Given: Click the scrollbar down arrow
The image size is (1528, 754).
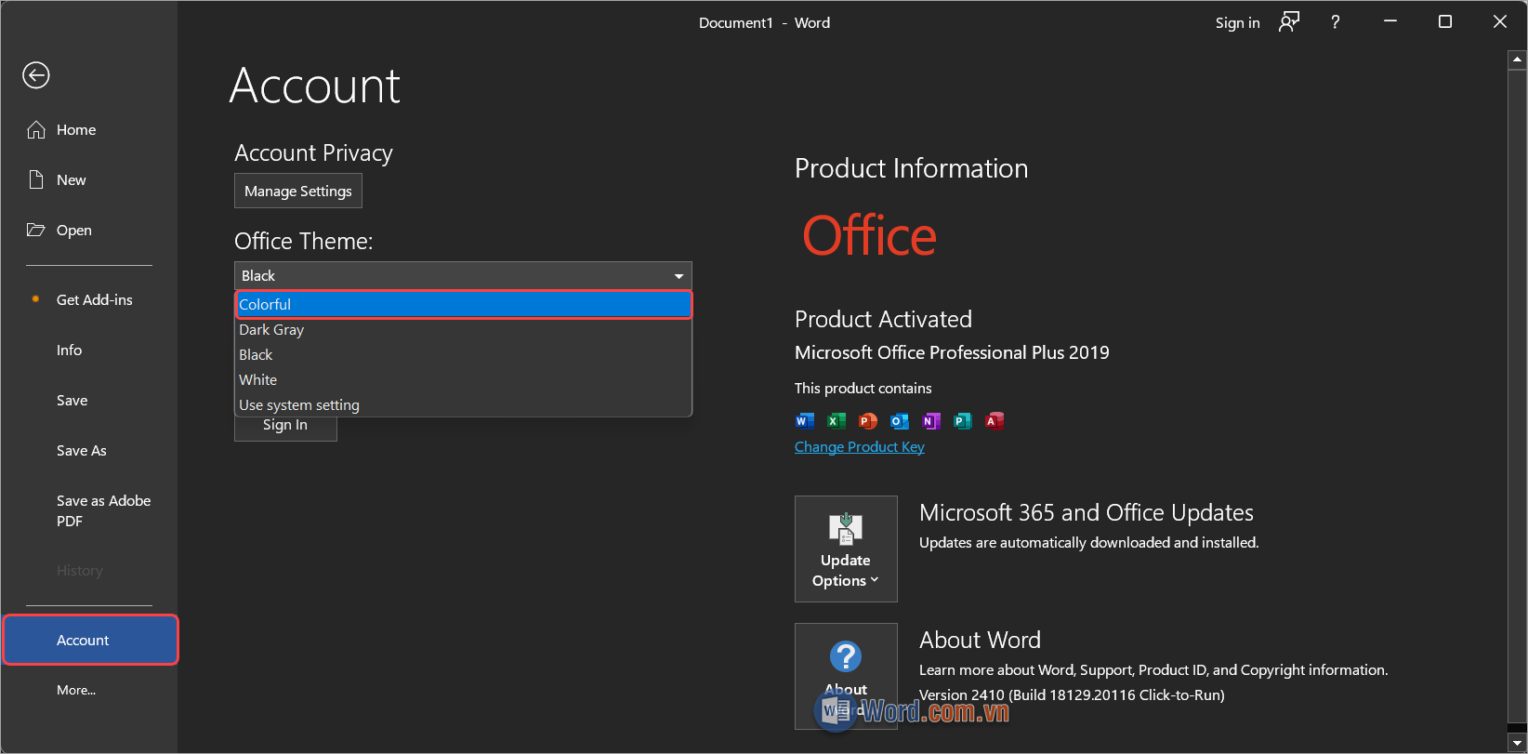Looking at the screenshot, I should [x=1518, y=743].
